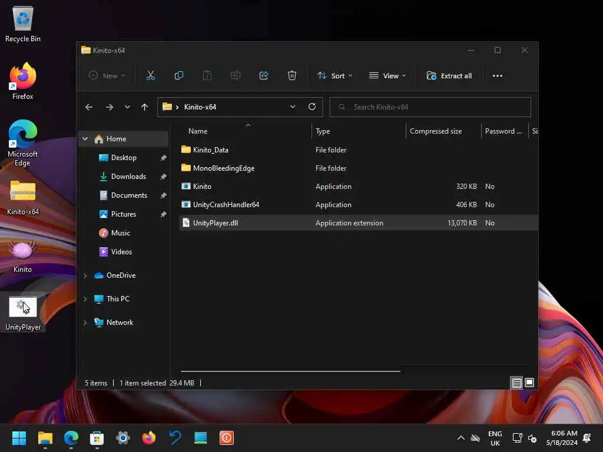The width and height of the screenshot is (603, 452).
Task: Open Windows Start menu
Action: click(x=19, y=438)
